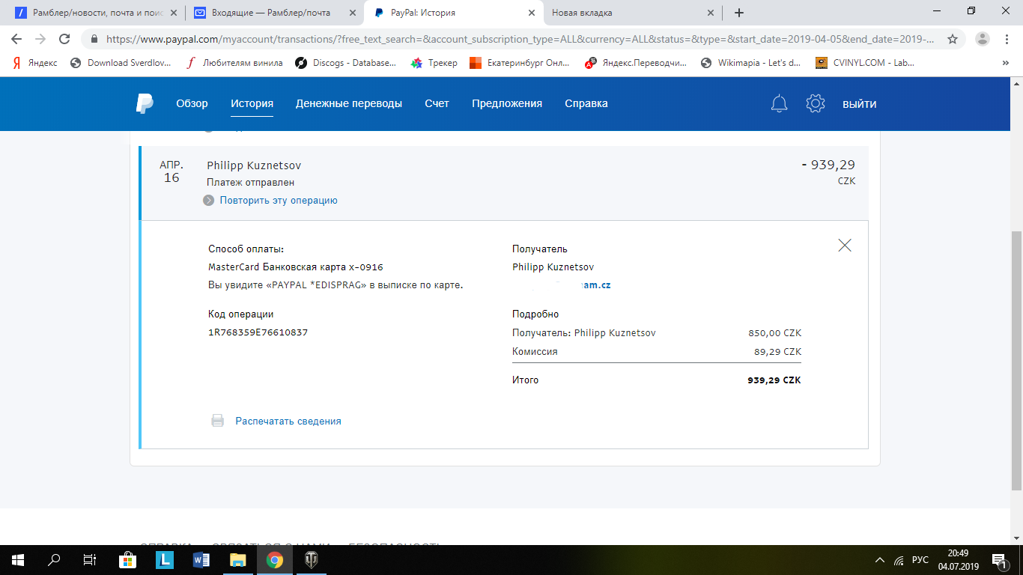Click the repeat operation arrow icon

[209, 201]
